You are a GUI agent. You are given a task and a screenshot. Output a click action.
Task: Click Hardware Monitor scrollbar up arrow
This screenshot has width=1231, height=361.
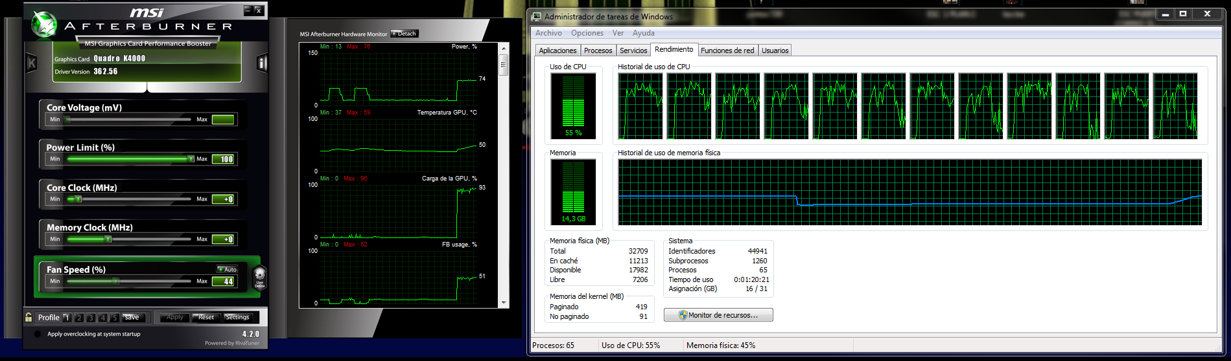(503, 49)
